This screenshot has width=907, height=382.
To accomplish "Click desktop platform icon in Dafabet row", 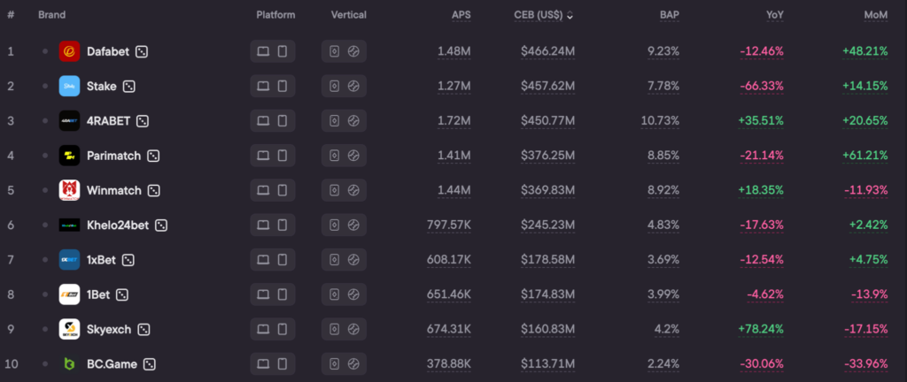I will click(263, 51).
